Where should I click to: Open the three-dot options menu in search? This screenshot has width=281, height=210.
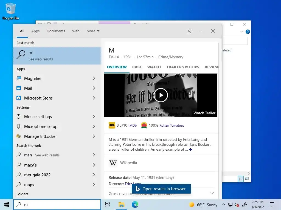(x=201, y=31)
